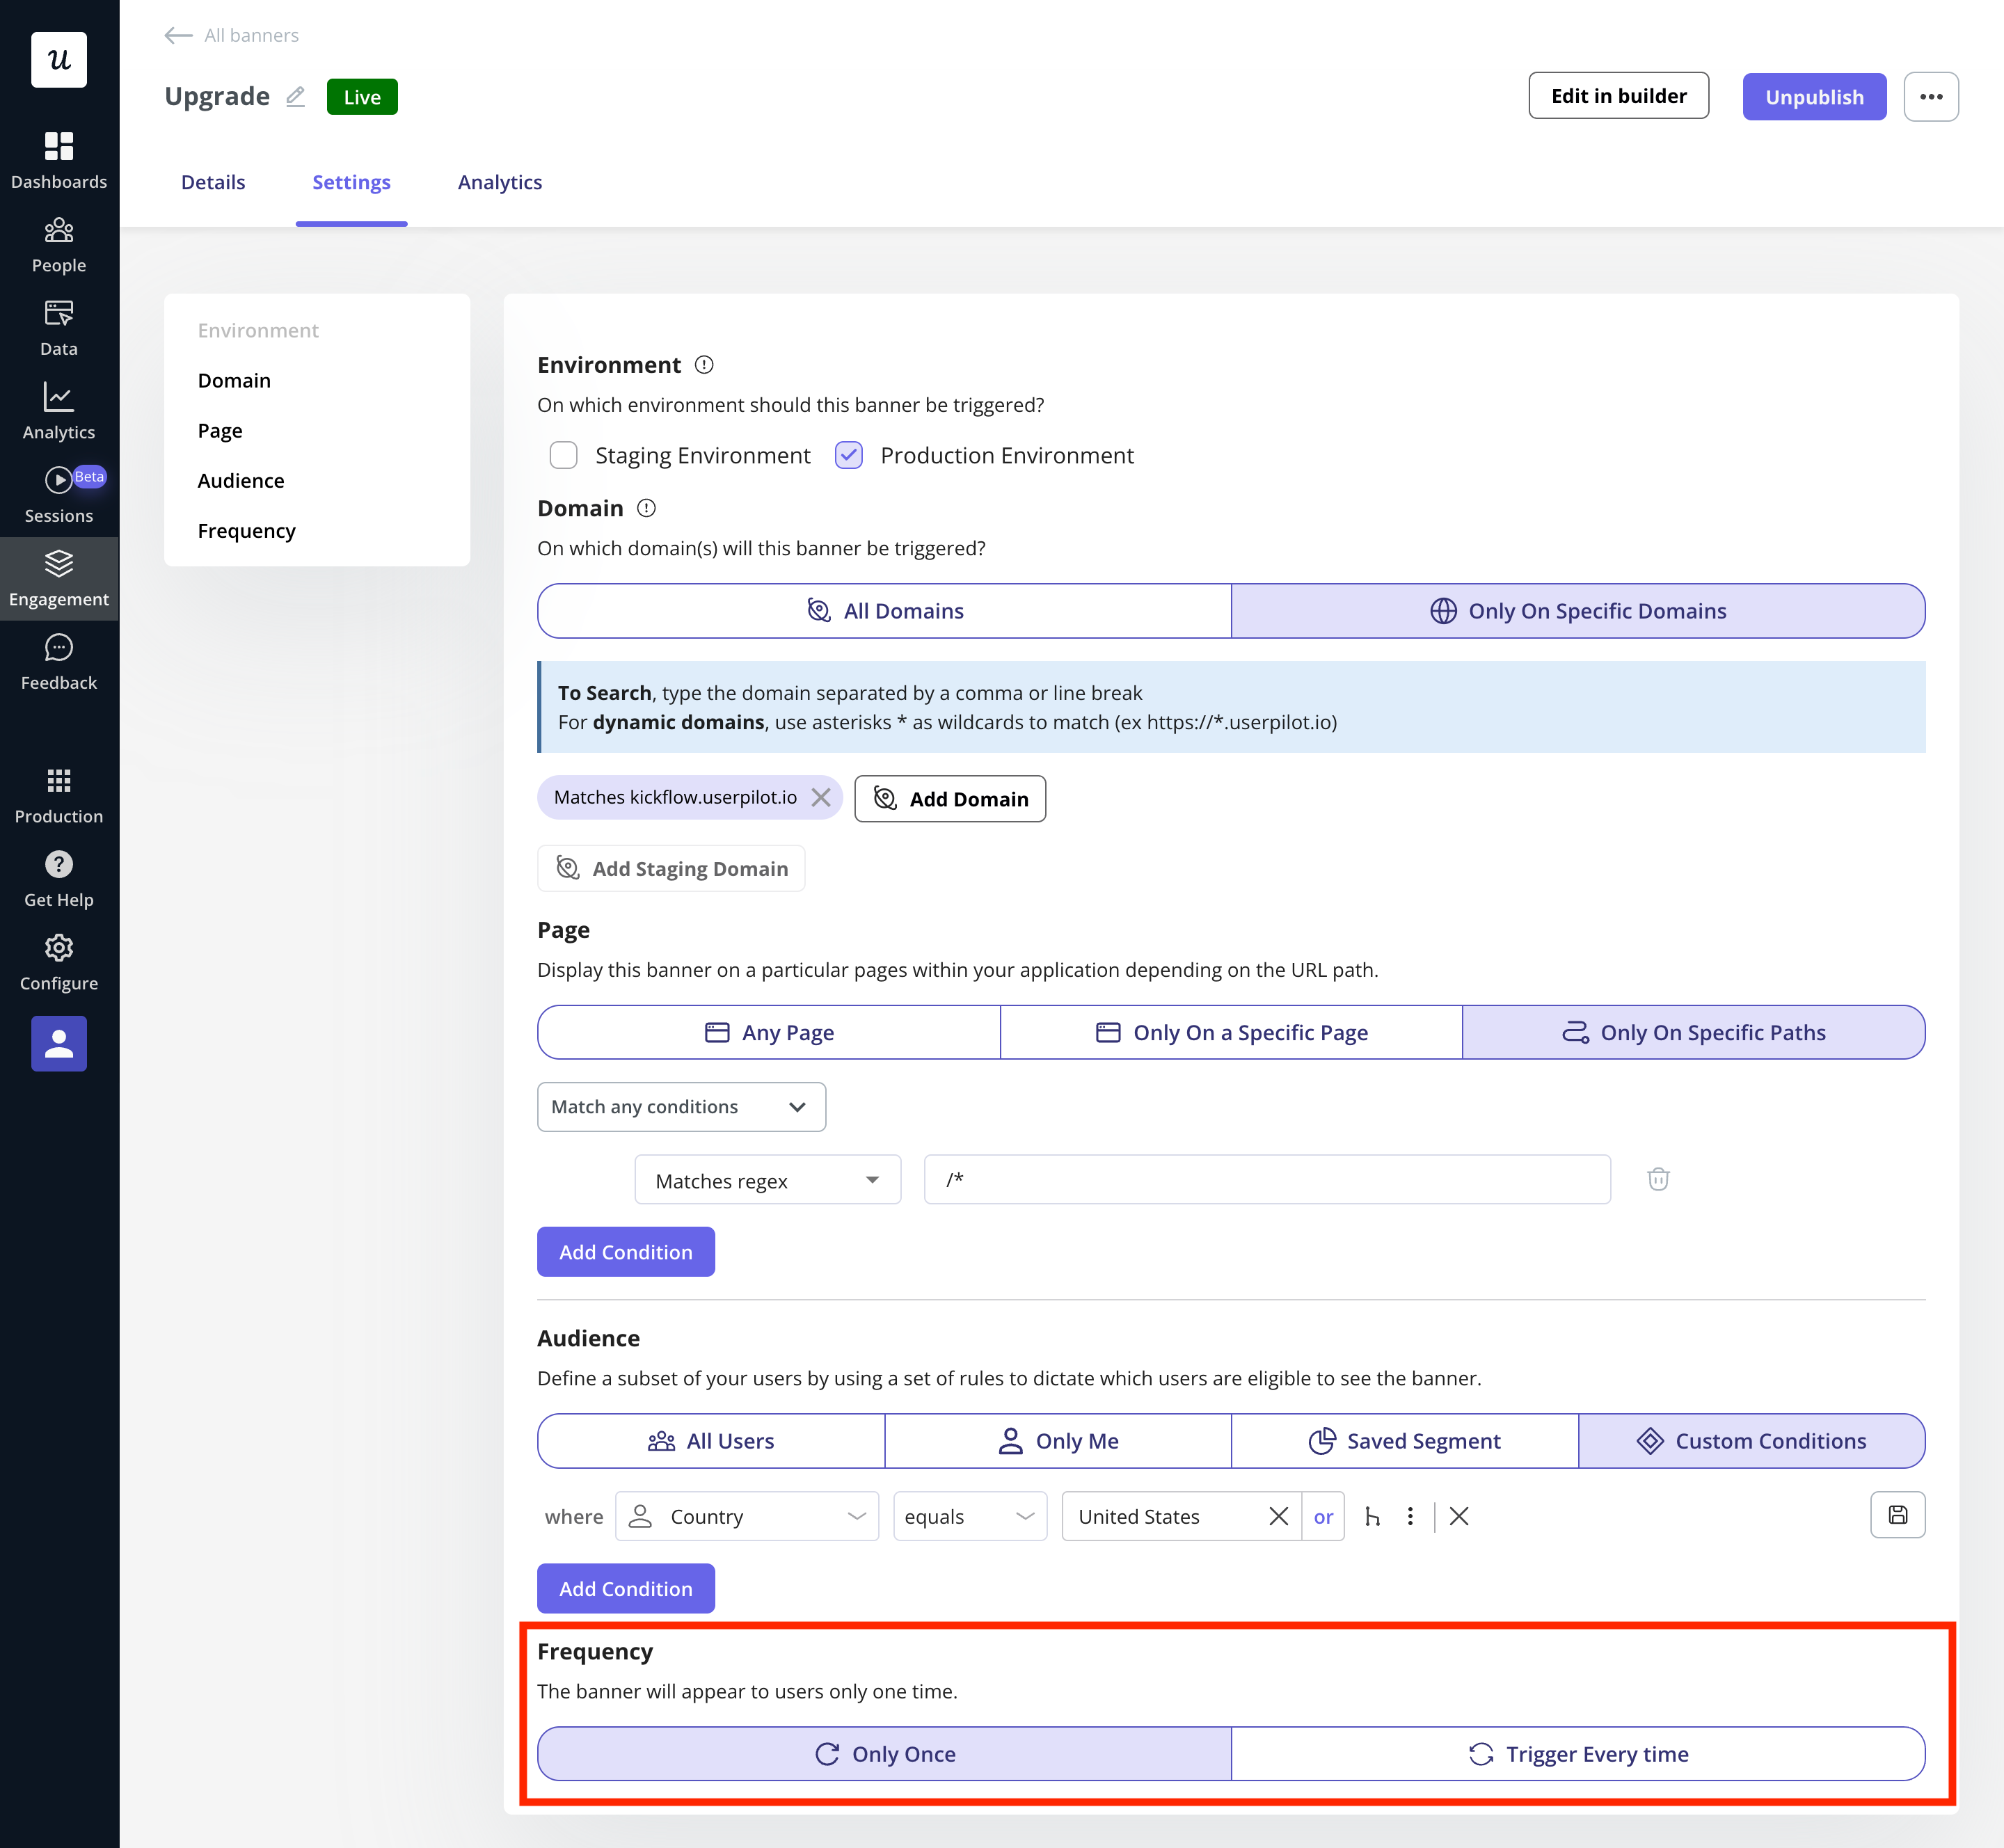
Task: Open Feedback from the sidebar
Action: pyautogui.click(x=59, y=662)
